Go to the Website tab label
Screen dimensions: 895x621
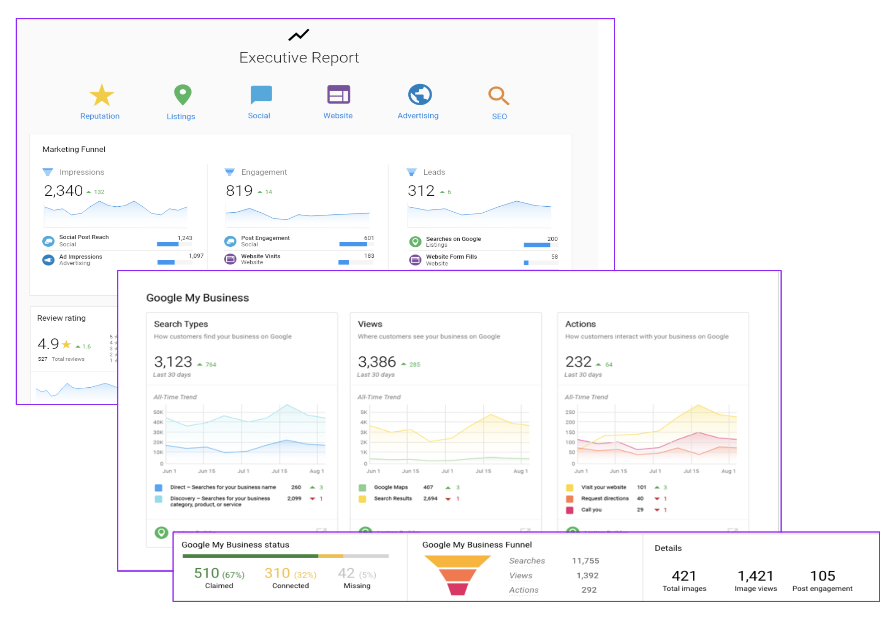coord(338,116)
